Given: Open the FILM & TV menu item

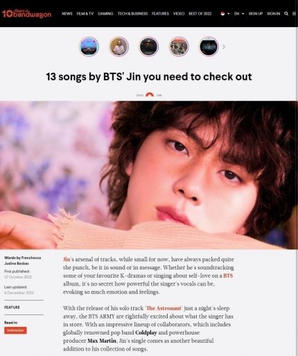Looking at the screenshot, I should (85, 14).
